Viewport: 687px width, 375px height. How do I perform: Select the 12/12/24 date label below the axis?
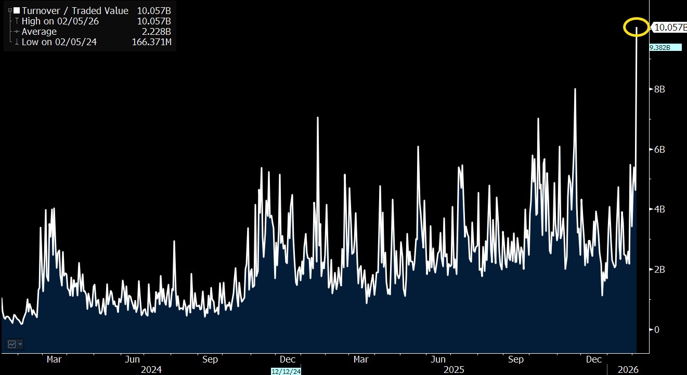(x=286, y=370)
